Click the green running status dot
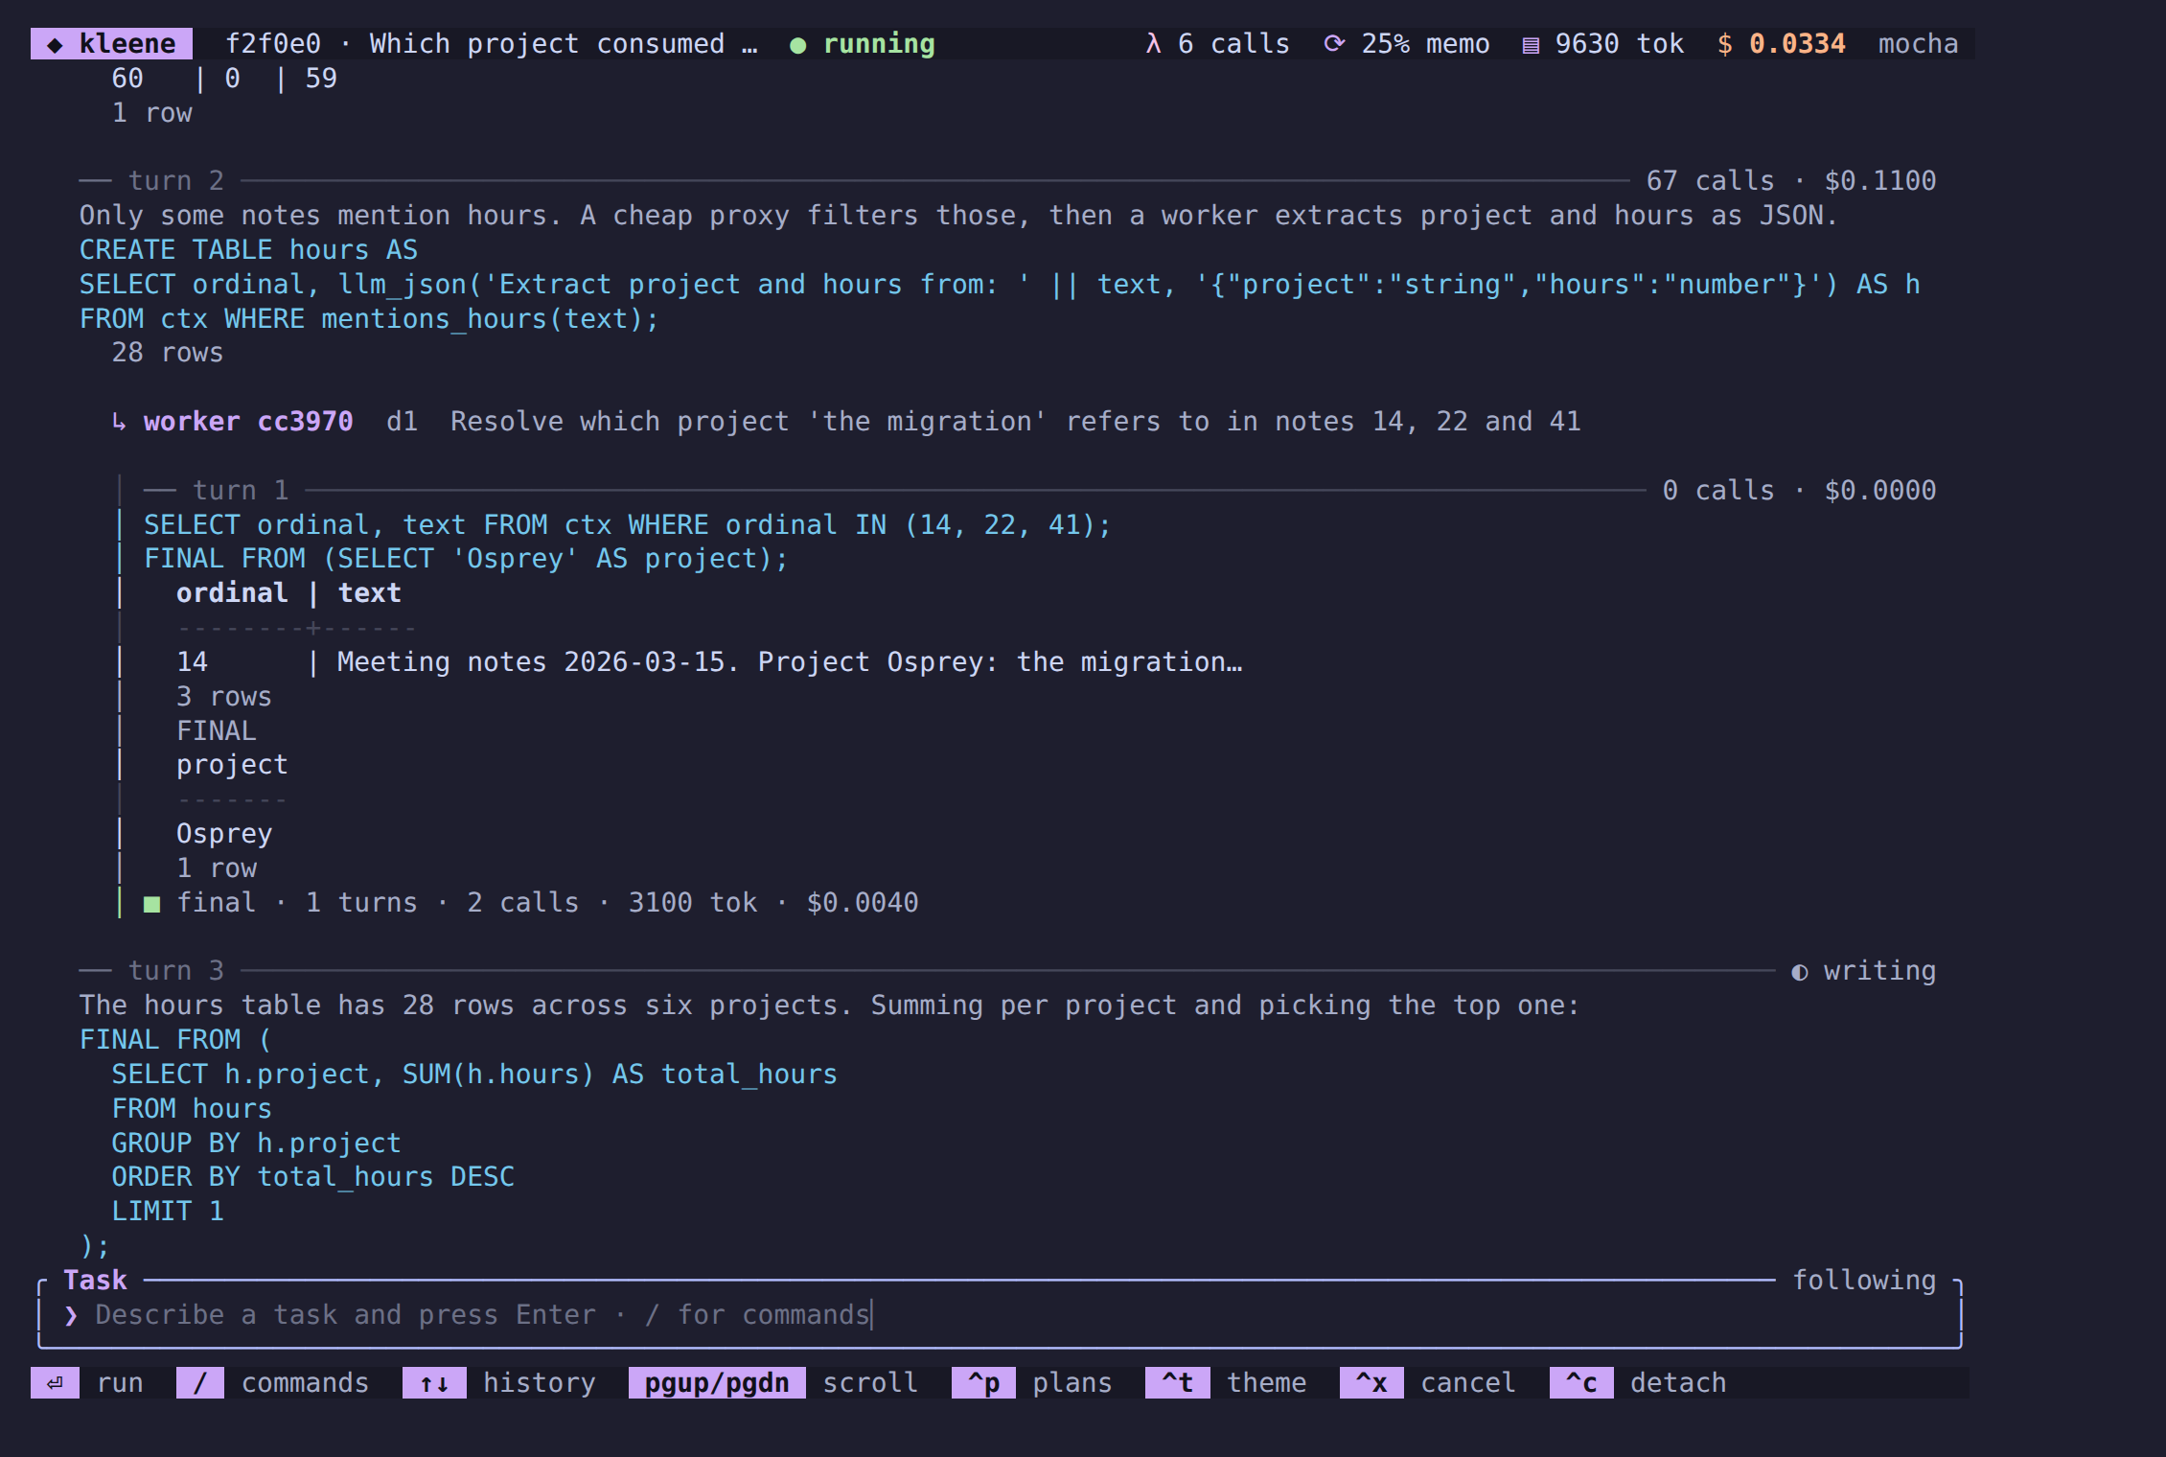 tap(797, 45)
